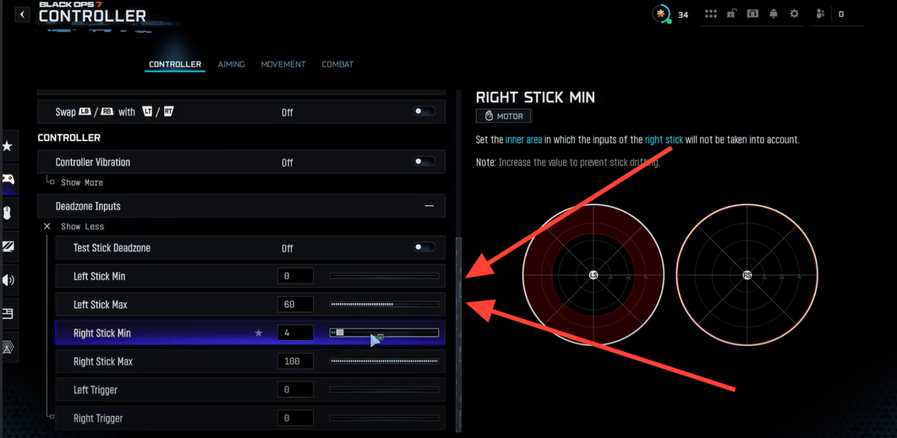Viewport: 897px width, 438px height.
Task: Open the grid menu icon
Action: coord(710,14)
